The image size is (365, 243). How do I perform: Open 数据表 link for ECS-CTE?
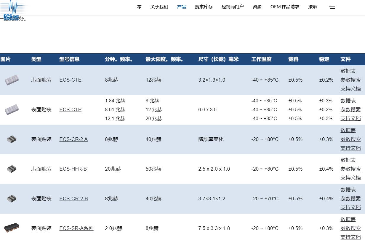[x=348, y=71]
